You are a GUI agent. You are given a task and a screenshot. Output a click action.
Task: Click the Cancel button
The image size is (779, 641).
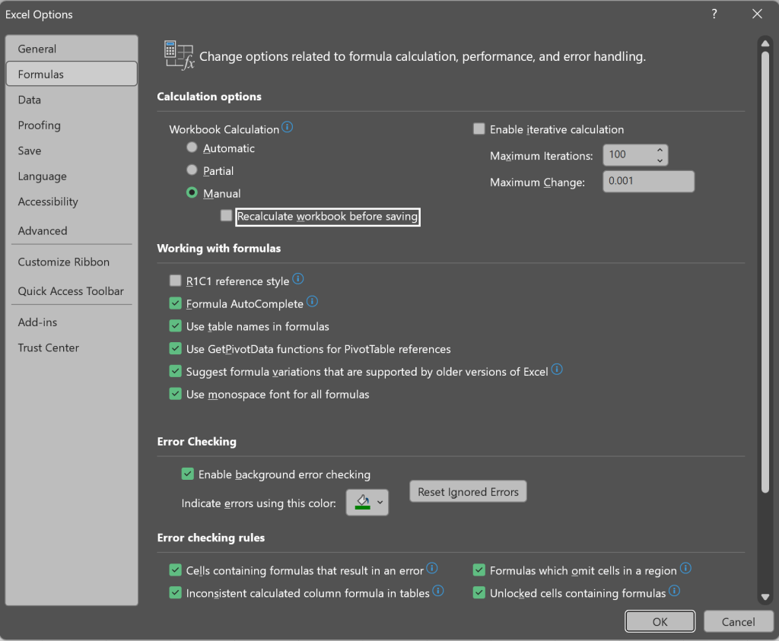(738, 621)
